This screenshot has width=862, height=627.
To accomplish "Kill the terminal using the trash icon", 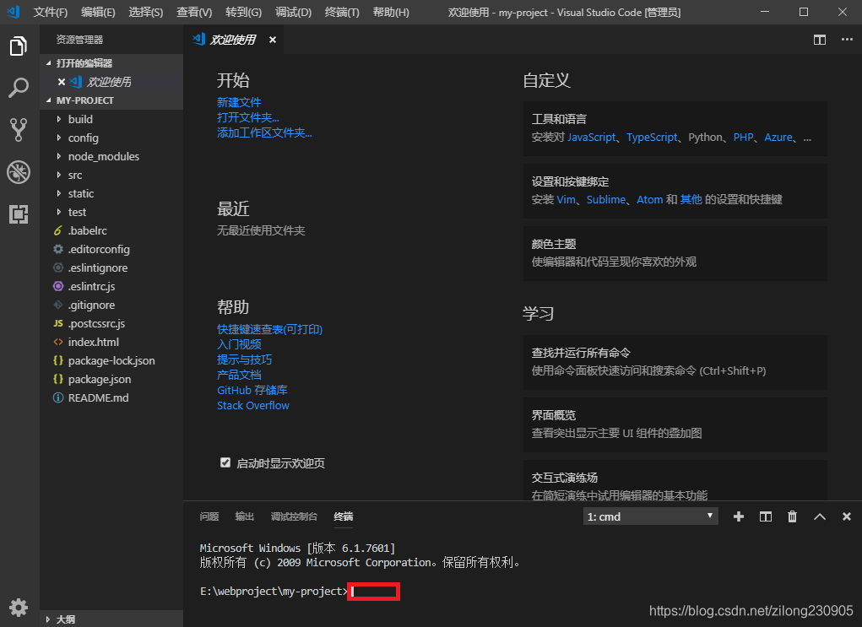I will click(792, 516).
